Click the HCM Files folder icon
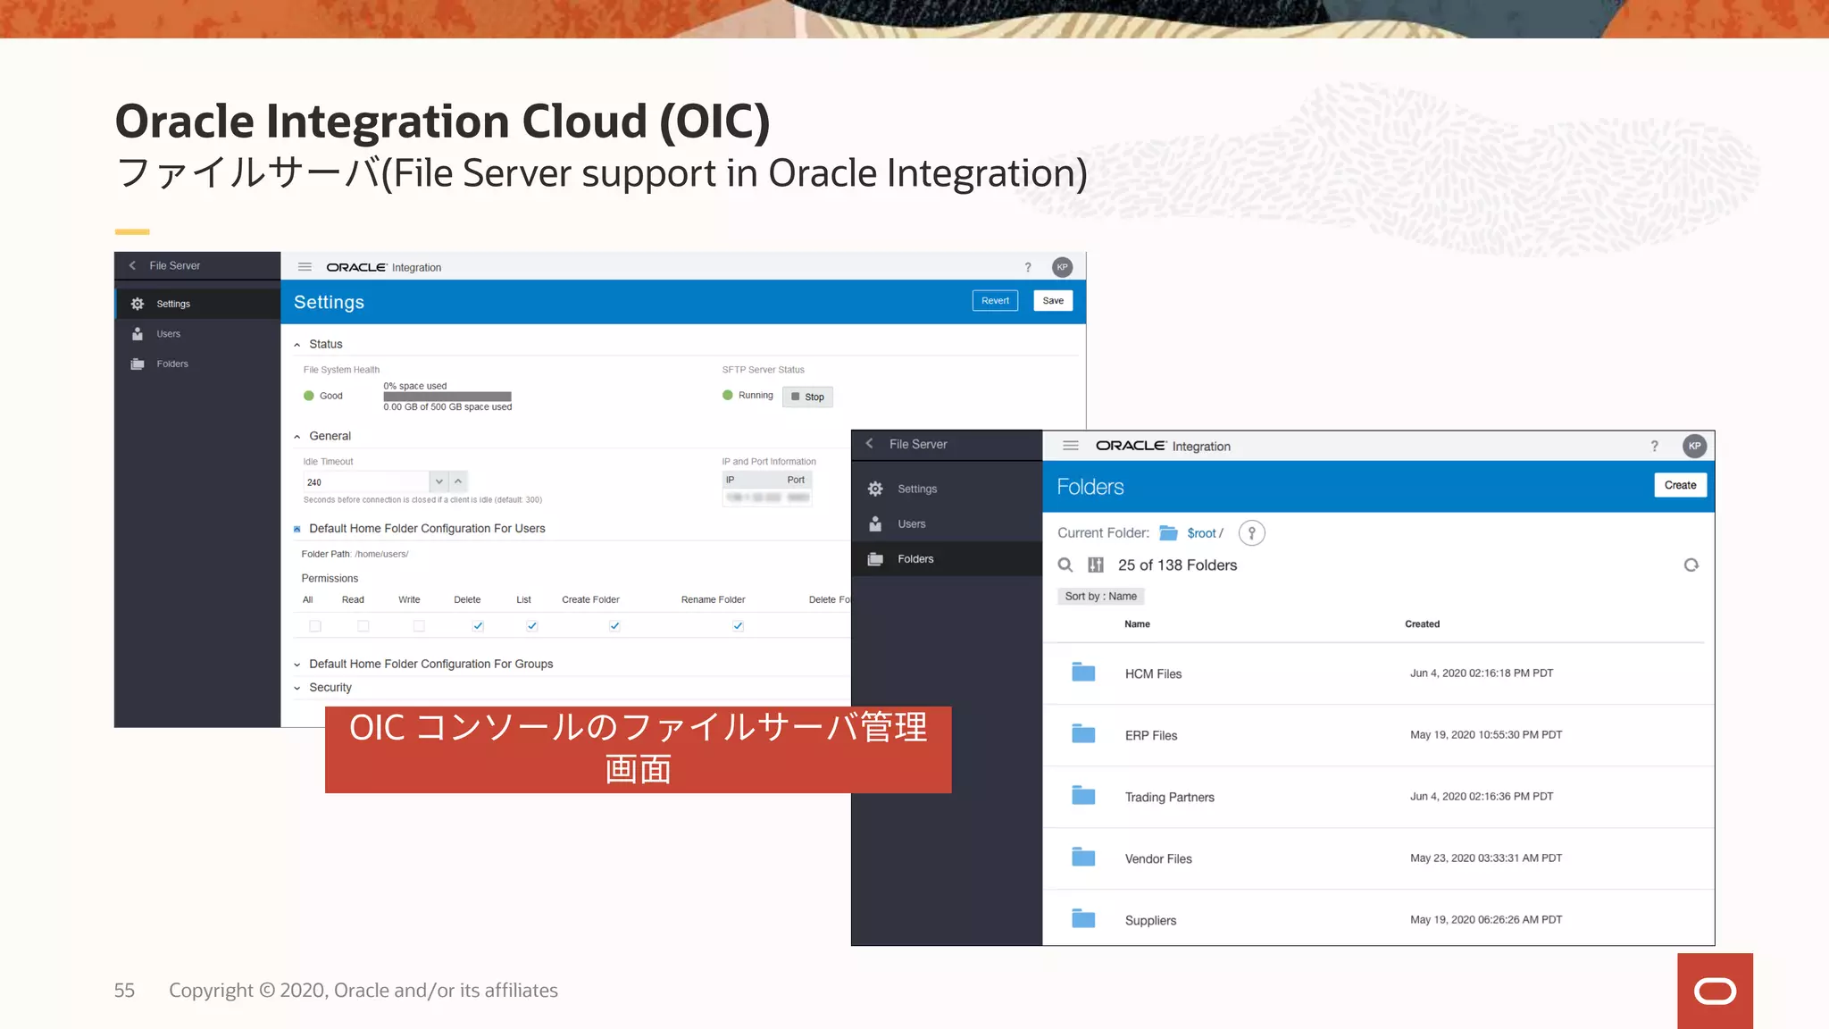1829x1029 pixels. pos(1083,673)
